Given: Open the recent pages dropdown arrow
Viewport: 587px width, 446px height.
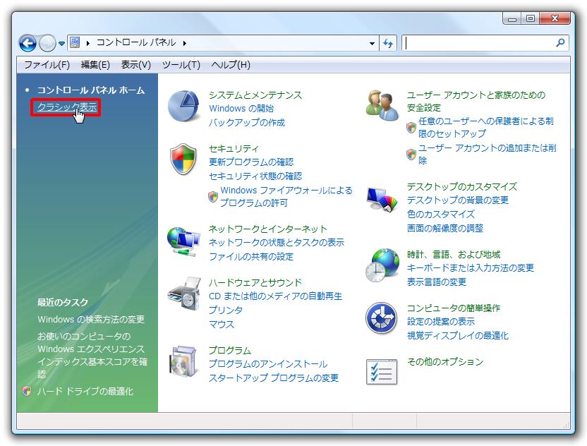Looking at the screenshot, I should tap(61, 43).
